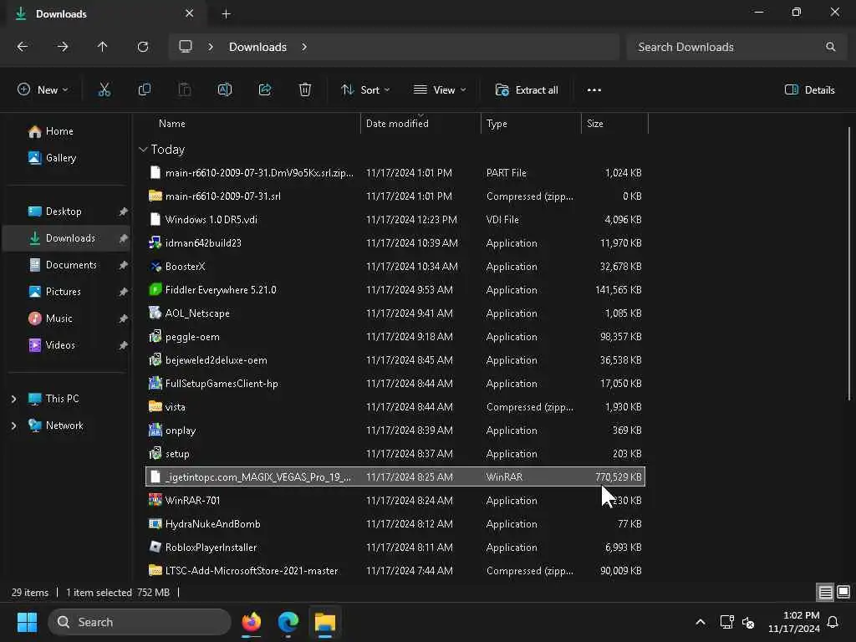Click the Delete trash can icon
Viewport: 856px width, 642px height.
click(x=305, y=90)
